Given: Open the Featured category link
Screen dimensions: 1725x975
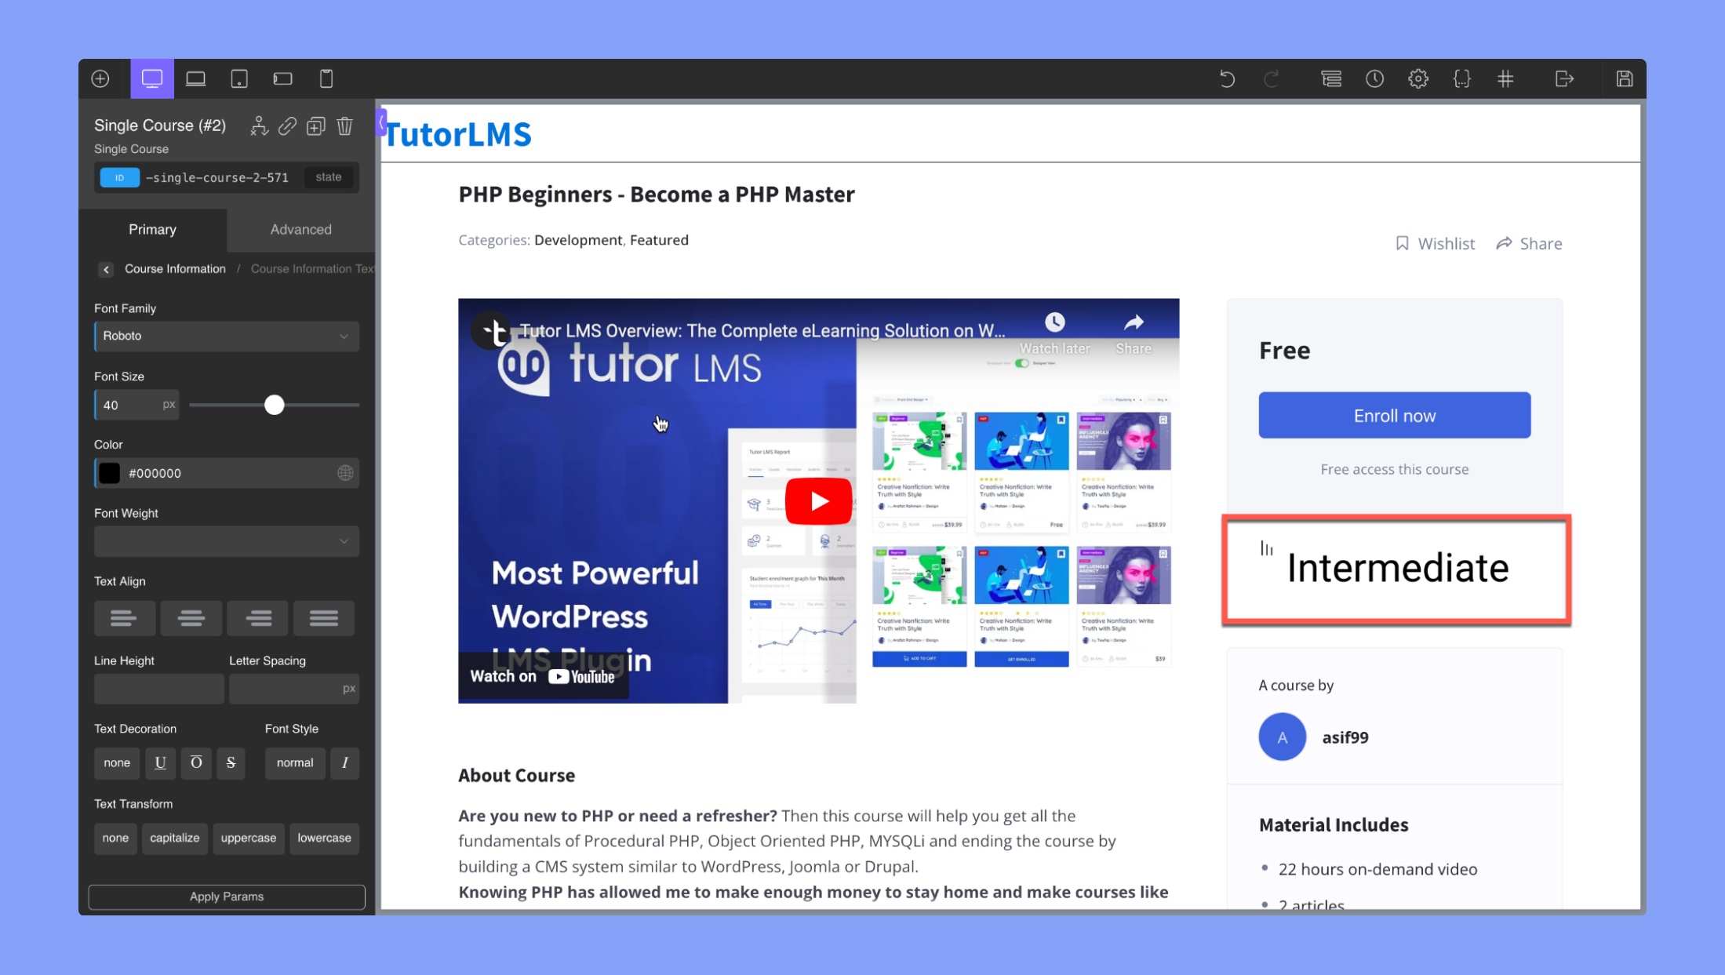Looking at the screenshot, I should tap(659, 240).
